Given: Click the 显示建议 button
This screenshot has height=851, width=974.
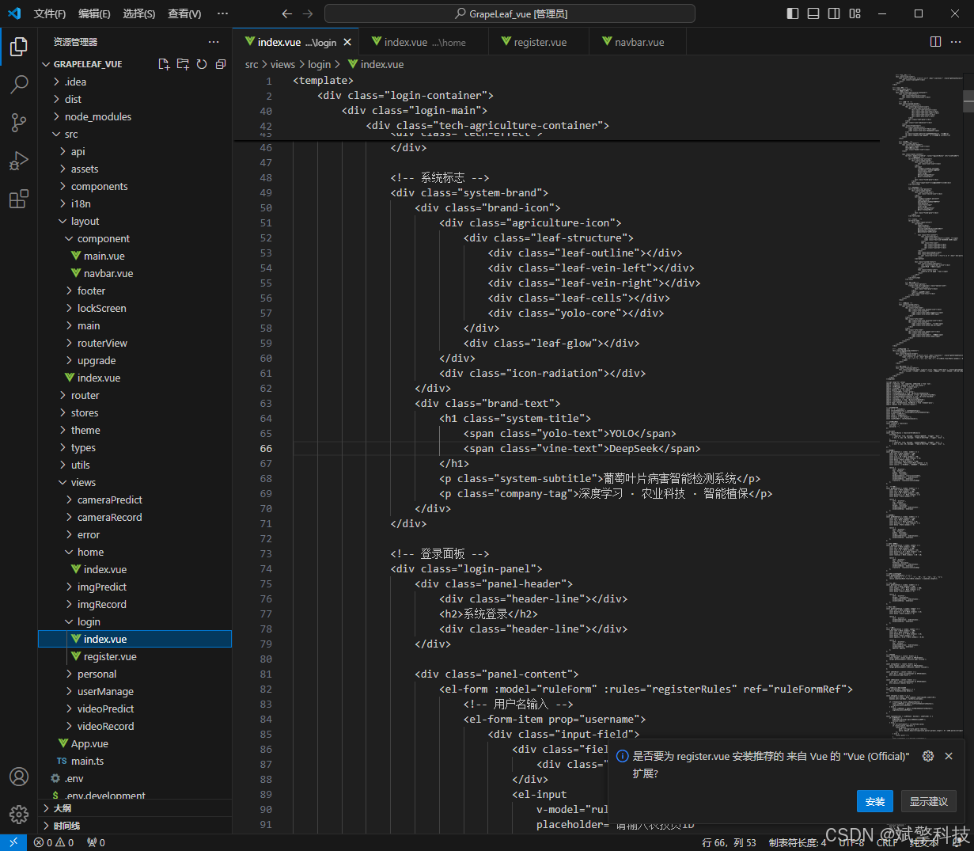Looking at the screenshot, I should point(929,801).
